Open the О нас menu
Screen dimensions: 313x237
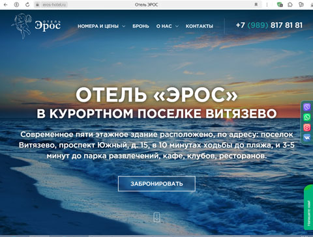tap(164, 26)
